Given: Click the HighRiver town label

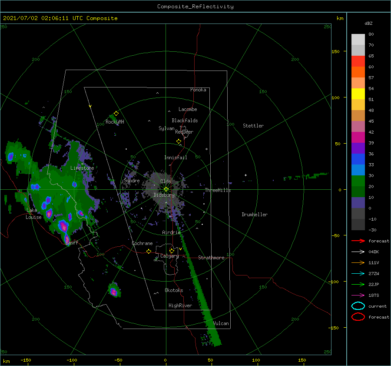Looking at the screenshot, I should click(x=180, y=306).
